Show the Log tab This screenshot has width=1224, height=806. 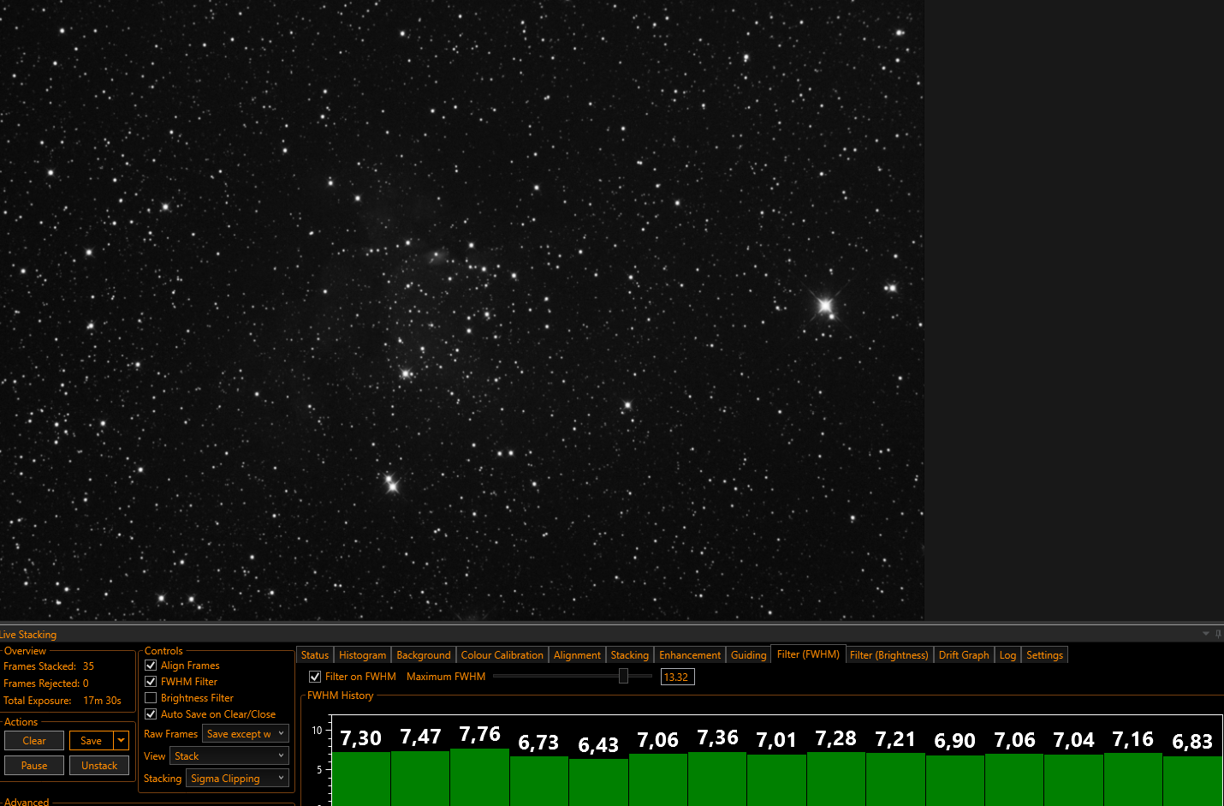(x=1008, y=655)
